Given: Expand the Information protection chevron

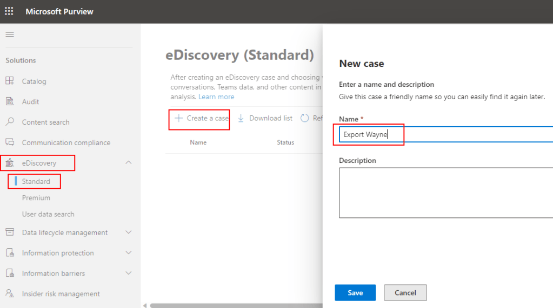Looking at the screenshot, I should coord(129,252).
